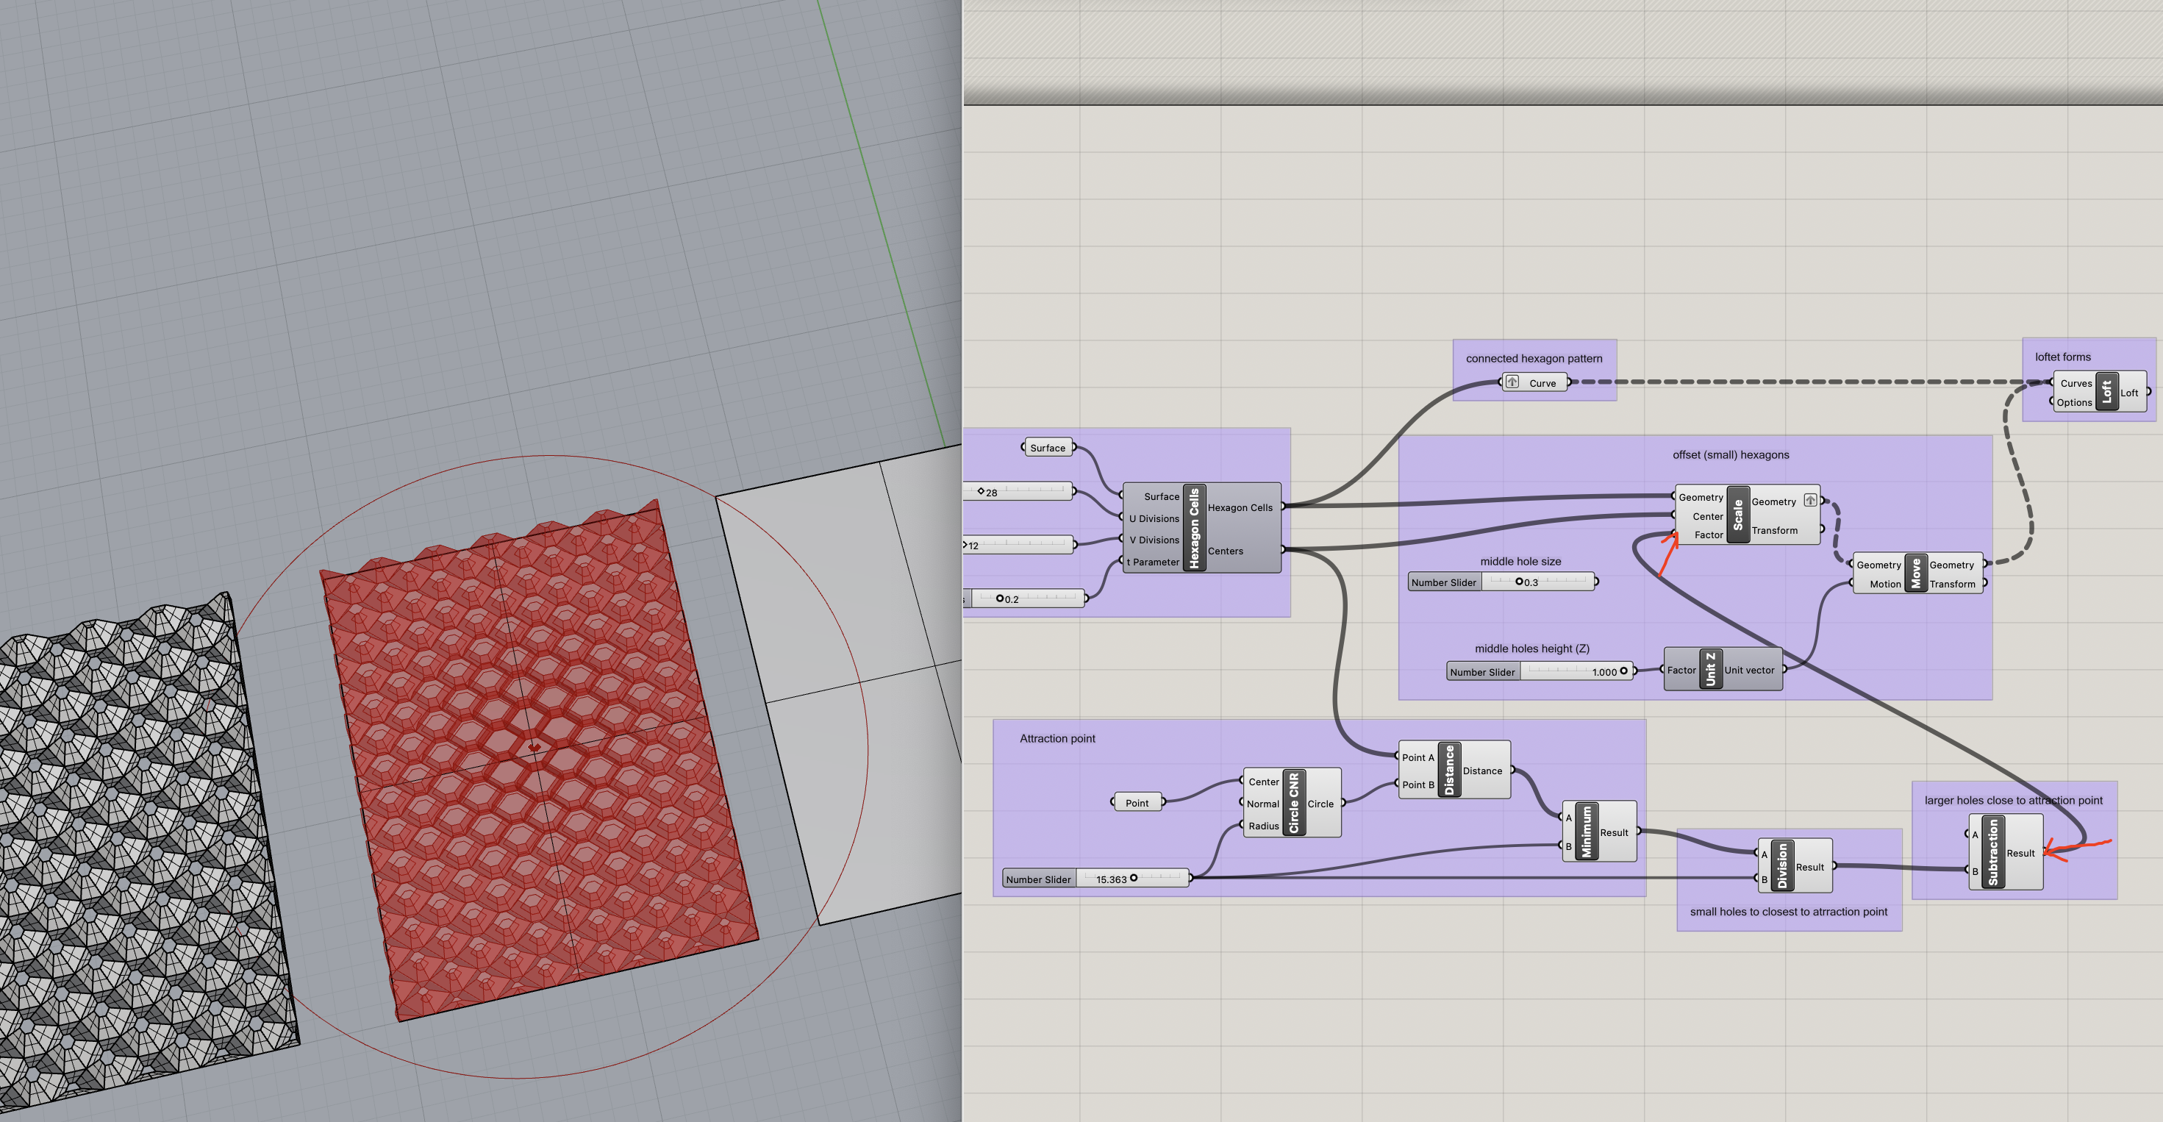Click the middle holes height slider knob
This screenshot has height=1122, width=2163.
coord(1623,671)
